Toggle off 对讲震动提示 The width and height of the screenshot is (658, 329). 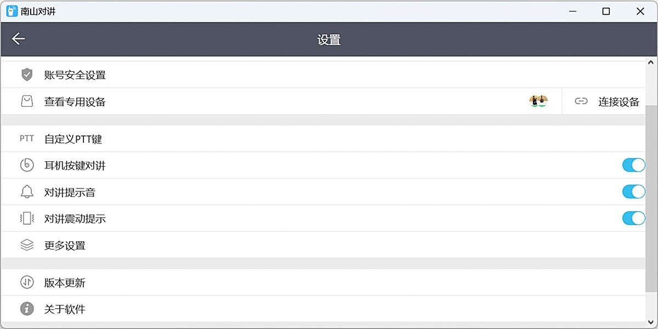coord(633,218)
